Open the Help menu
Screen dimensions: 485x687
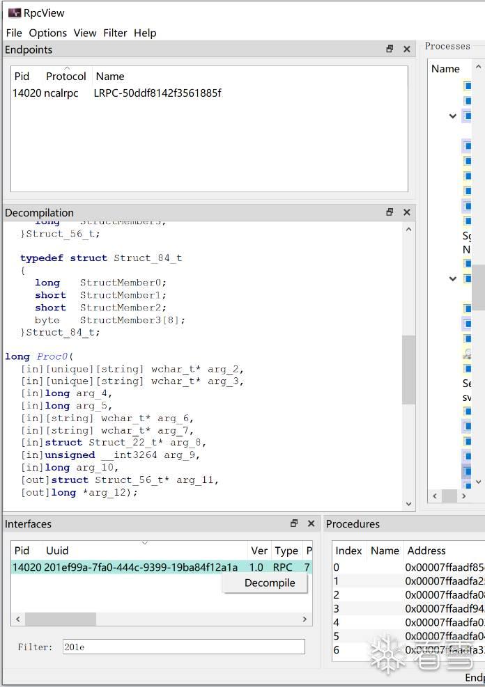tap(145, 33)
